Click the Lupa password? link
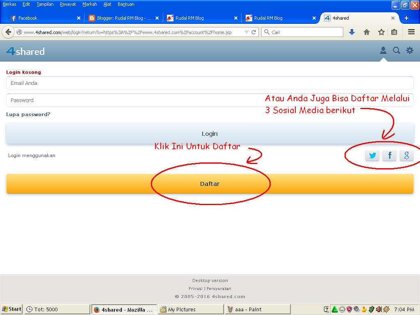 (28, 114)
